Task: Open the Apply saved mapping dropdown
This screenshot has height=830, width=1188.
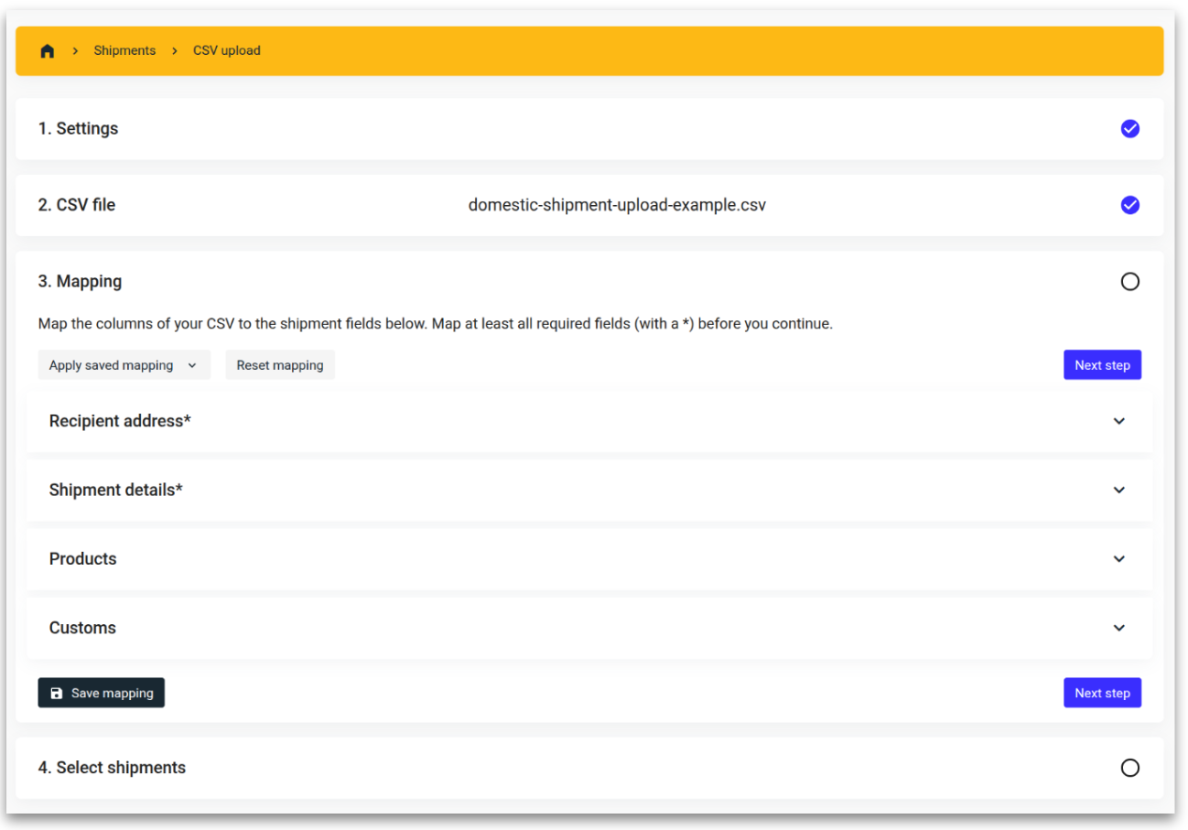Action: (124, 365)
